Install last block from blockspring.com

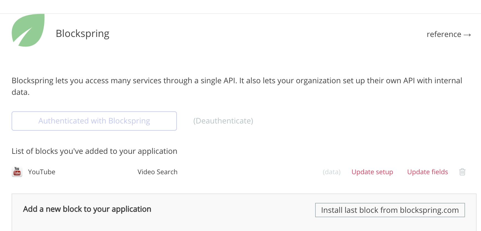[390, 210]
